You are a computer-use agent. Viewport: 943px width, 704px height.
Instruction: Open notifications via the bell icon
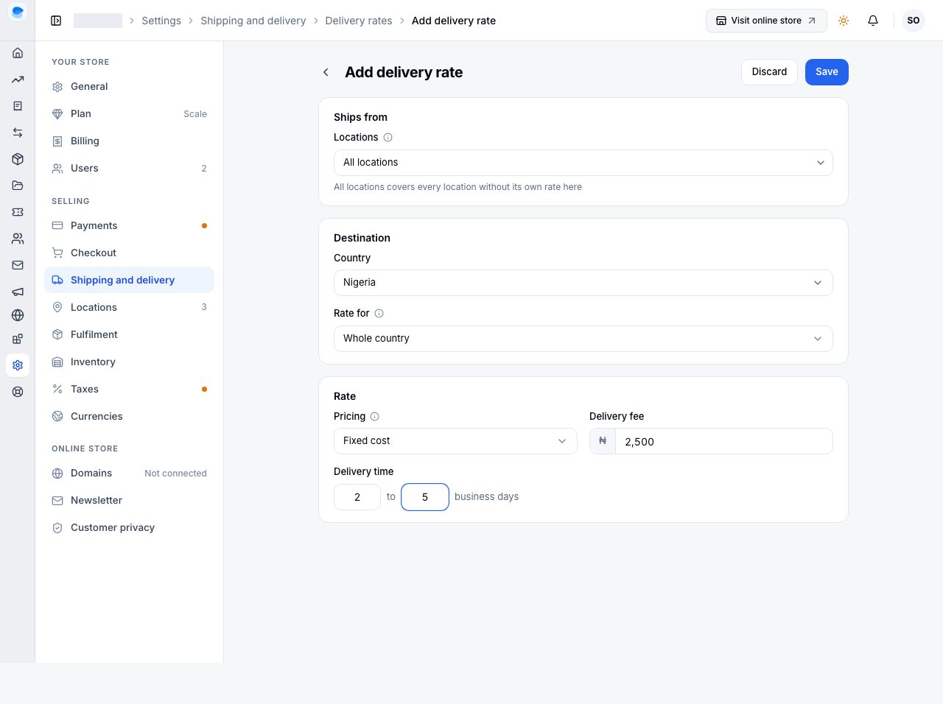tap(873, 21)
